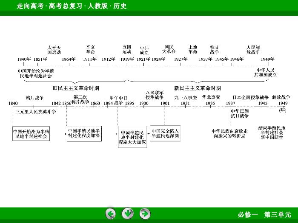Click the 1894 marker on lower timeline
The height and width of the screenshot is (223, 298).
click(x=108, y=103)
